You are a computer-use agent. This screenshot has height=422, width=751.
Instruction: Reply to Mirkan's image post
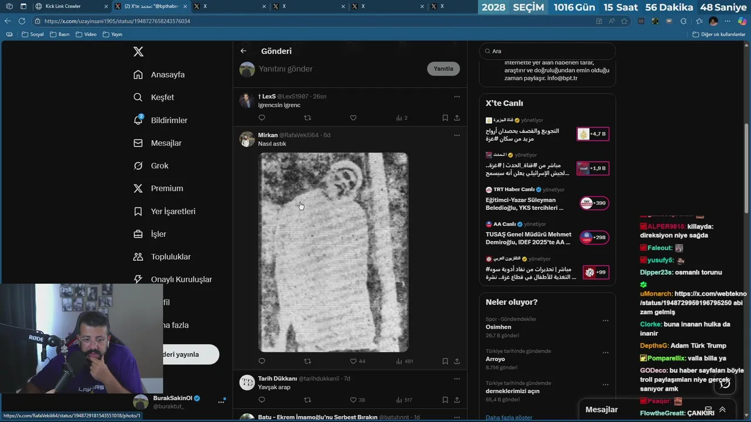click(x=262, y=361)
